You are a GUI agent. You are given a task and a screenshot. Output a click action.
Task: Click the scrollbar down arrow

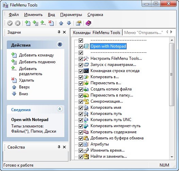click(172, 157)
